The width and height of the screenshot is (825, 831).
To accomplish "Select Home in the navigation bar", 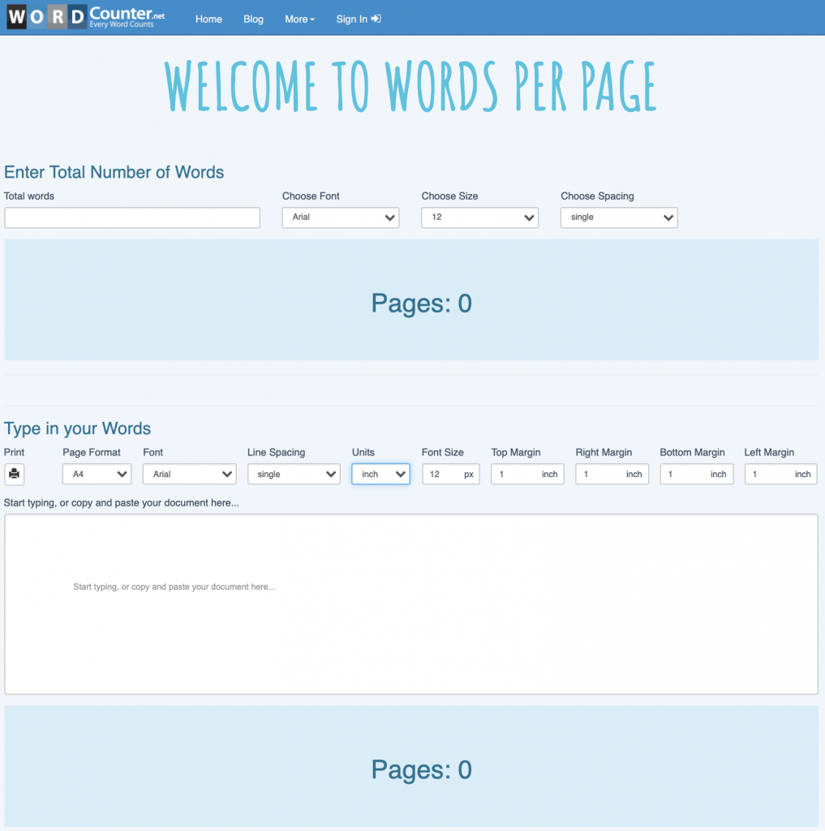I will [x=208, y=19].
